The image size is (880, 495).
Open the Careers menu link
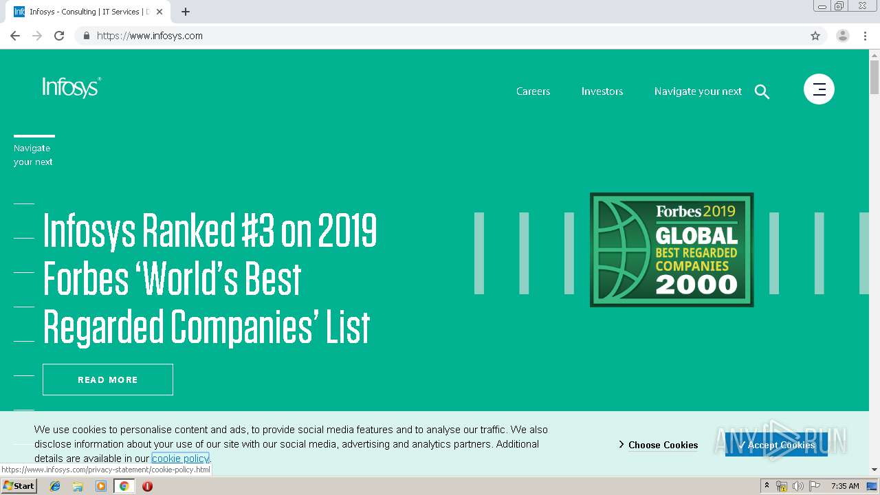(x=533, y=91)
